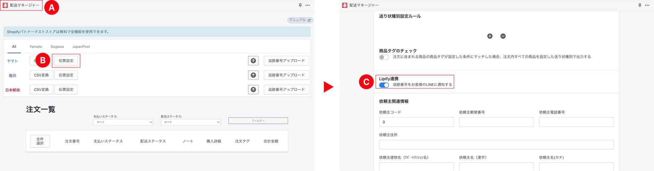
Task: Click the 依頼主住所 input field
Action: pyautogui.click(x=496, y=145)
